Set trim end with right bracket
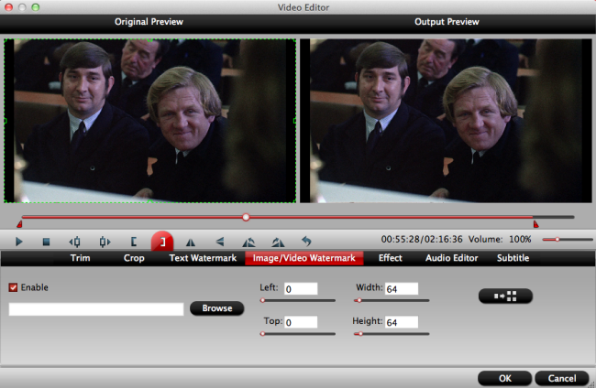The image size is (596, 388). click(x=162, y=242)
